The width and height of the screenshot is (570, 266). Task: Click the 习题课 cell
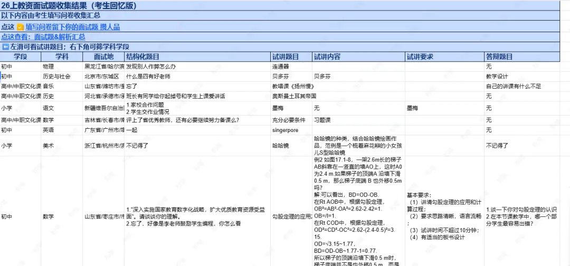(358, 120)
